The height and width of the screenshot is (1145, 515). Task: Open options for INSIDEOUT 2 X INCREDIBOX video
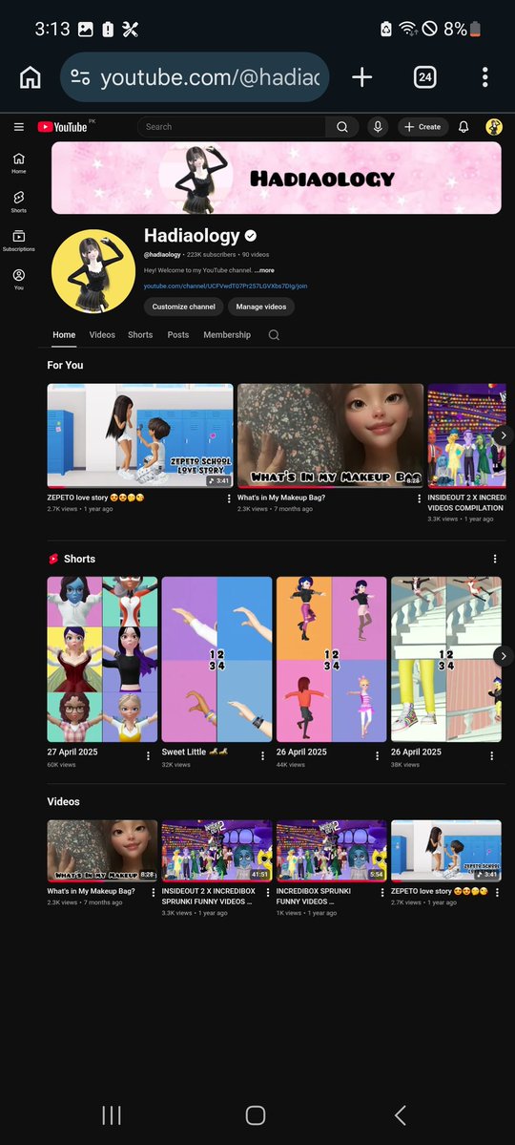point(268,892)
